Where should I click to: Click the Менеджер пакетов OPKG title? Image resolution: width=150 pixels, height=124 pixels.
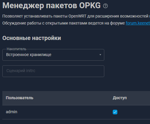[x=52, y=6]
